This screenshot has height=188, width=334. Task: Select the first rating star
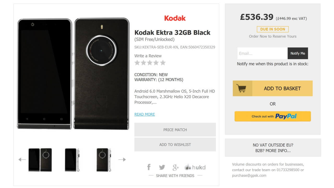[137, 63]
